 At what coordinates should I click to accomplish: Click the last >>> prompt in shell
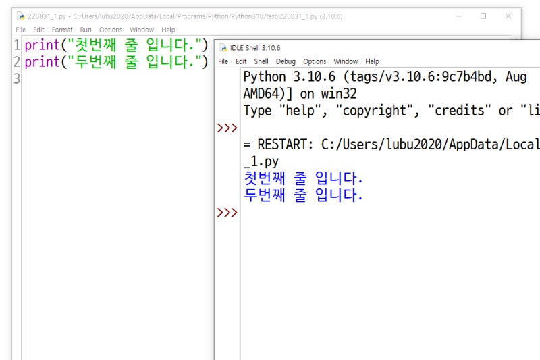227,213
